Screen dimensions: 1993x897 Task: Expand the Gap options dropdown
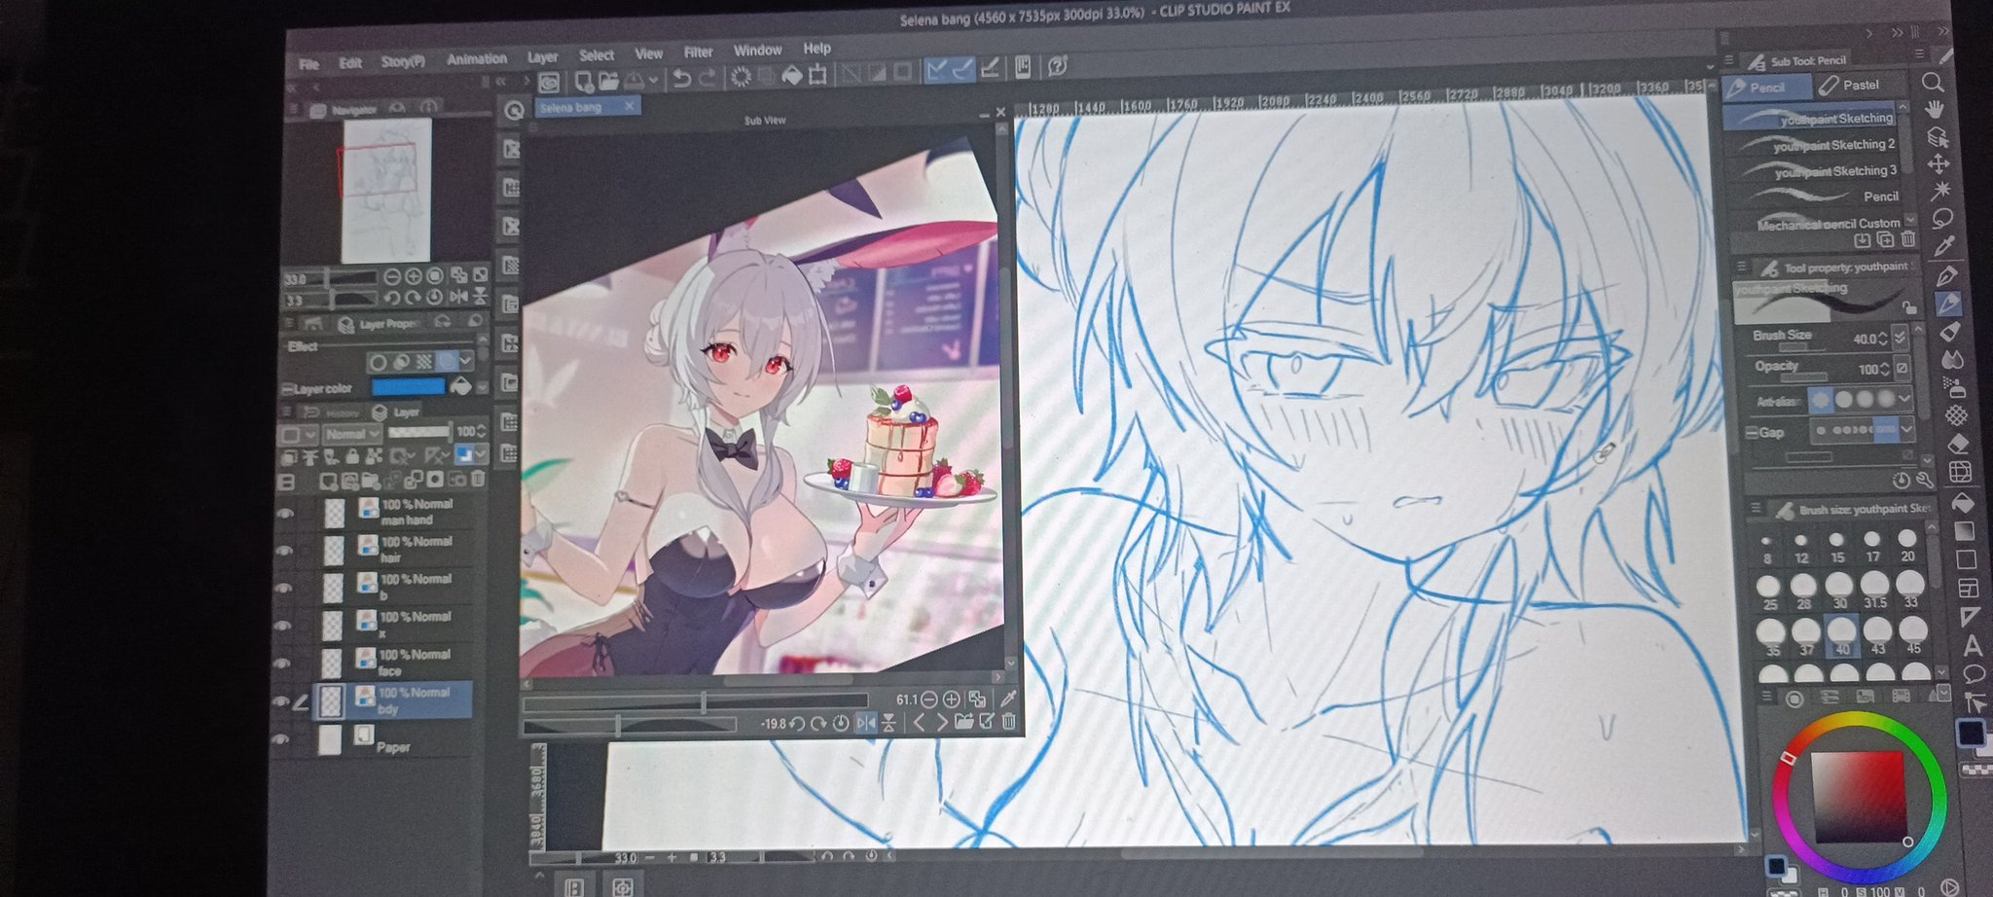tap(1907, 429)
